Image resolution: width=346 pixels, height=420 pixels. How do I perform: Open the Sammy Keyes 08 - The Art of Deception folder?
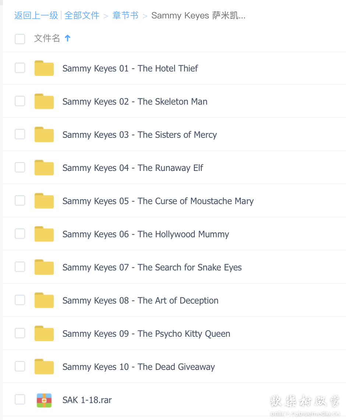(140, 300)
